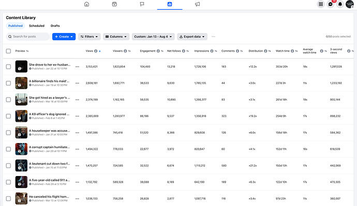Open options for 'She drove to her ex-husban...' post
This screenshot has height=206, width=357.
(x=78, y=67)
